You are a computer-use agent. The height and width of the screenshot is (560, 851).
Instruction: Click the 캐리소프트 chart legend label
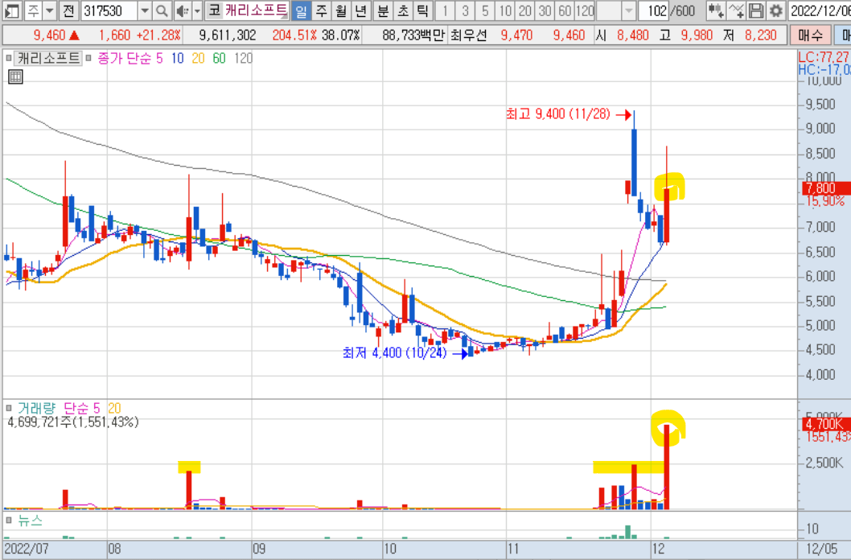click(x=48, y=58)
